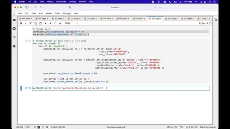Open the Safari Bookmarks menu
This screenshot has width=230, height=129.
tap(61, 2)
